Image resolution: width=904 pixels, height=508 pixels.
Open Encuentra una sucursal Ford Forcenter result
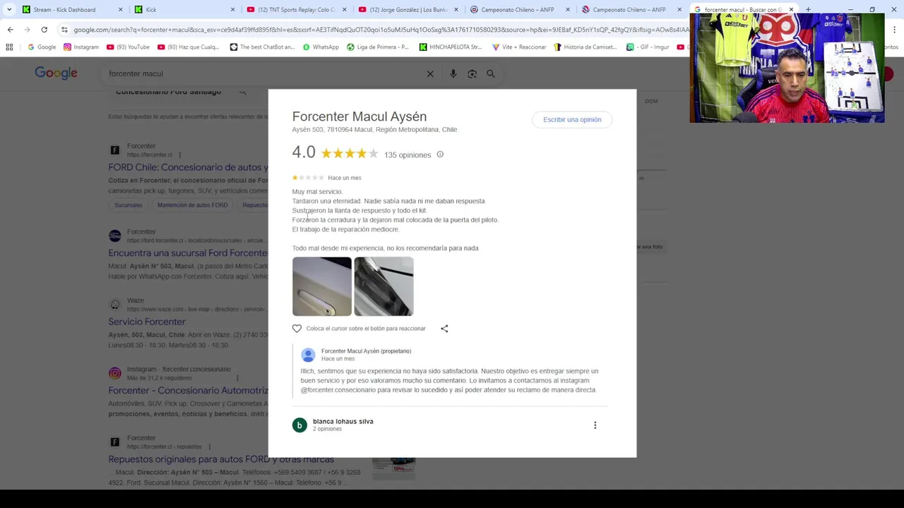[188, 253]
